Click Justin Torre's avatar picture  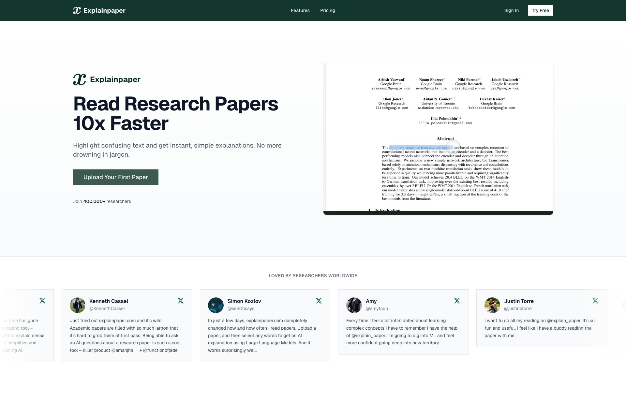click(492, 305)
